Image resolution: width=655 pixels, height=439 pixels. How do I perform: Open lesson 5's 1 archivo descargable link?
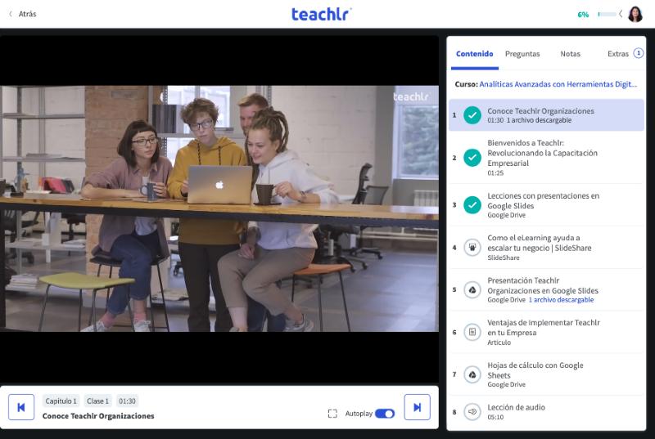pos(561,300)
